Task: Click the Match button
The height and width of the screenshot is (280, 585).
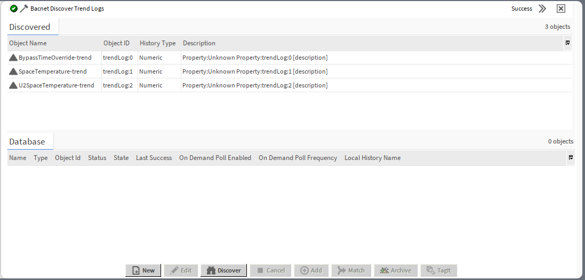Action: [x=351, y=270]
